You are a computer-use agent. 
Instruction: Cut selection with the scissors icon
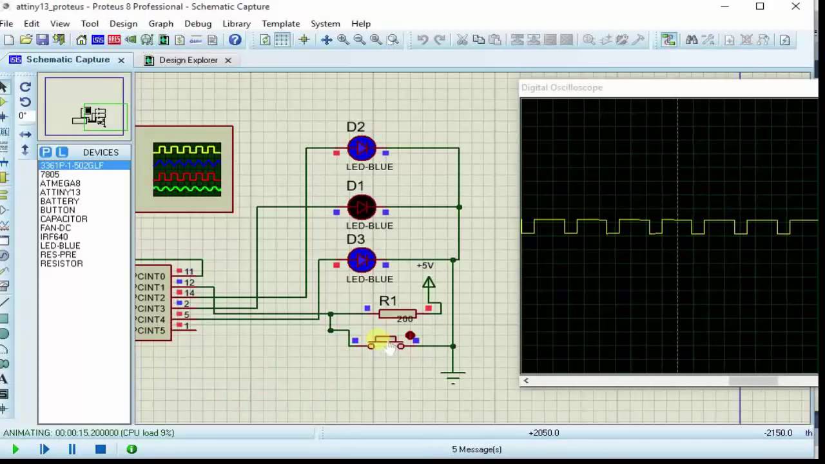pos(462,40)
